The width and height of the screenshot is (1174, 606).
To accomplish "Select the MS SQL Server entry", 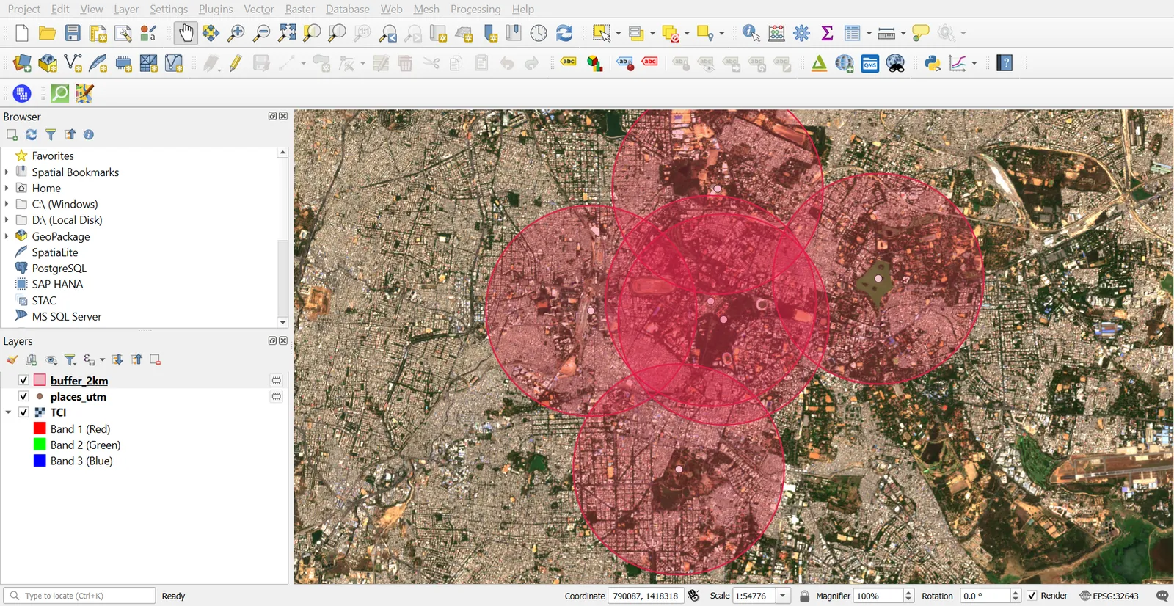I will tap(67, 317).
